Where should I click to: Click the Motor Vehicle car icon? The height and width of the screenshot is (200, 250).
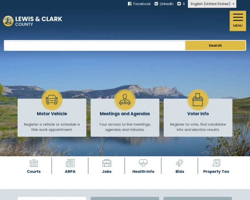click(x=52, y=100)
